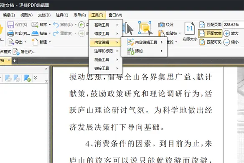This screenshot has width=244, height=163.
Task: Click text line beginning 献策,鼓励政策研究
Action: (x=141, y=94)
